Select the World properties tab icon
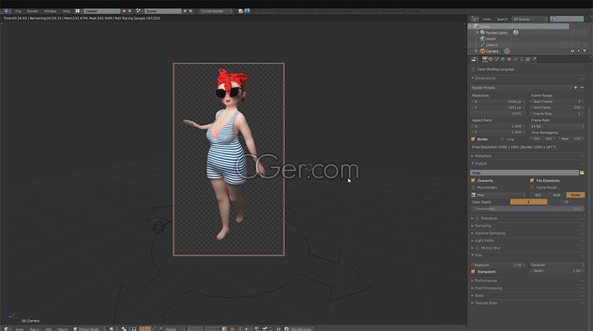The image size is (593, 331). [503, 59]
